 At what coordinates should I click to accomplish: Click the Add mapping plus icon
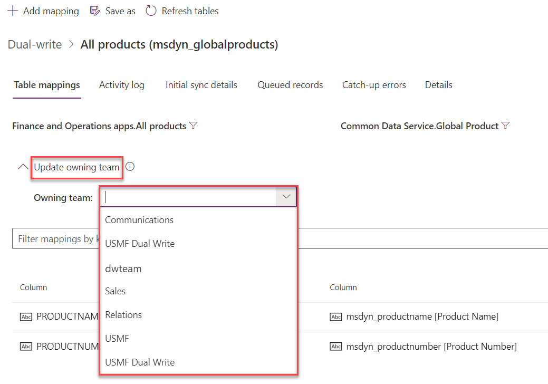click(x=13, y=11)
